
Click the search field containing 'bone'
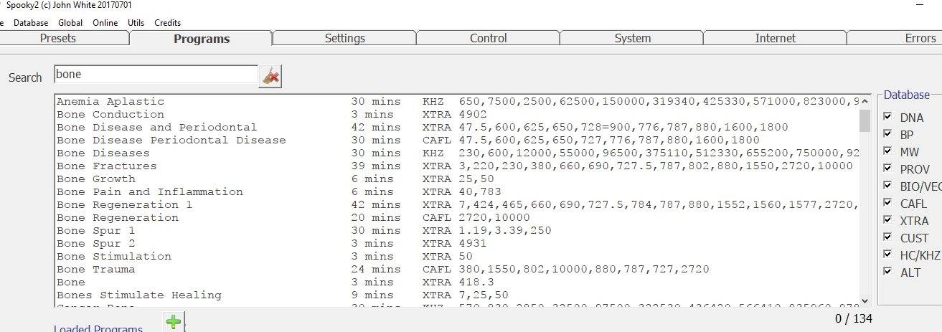click(x=156, y=75)
